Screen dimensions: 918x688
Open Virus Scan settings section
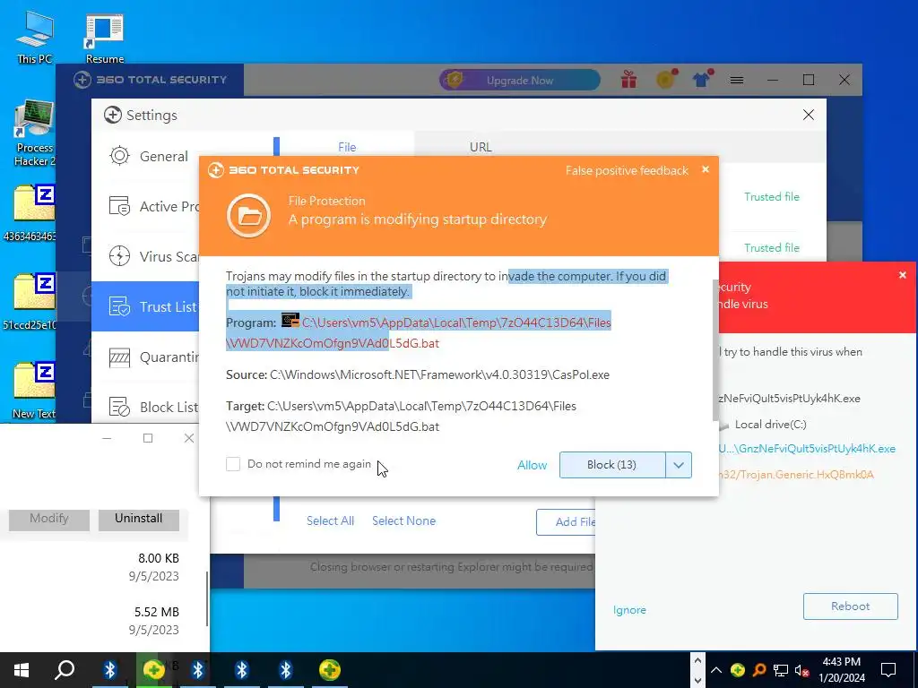coord(154,257)
